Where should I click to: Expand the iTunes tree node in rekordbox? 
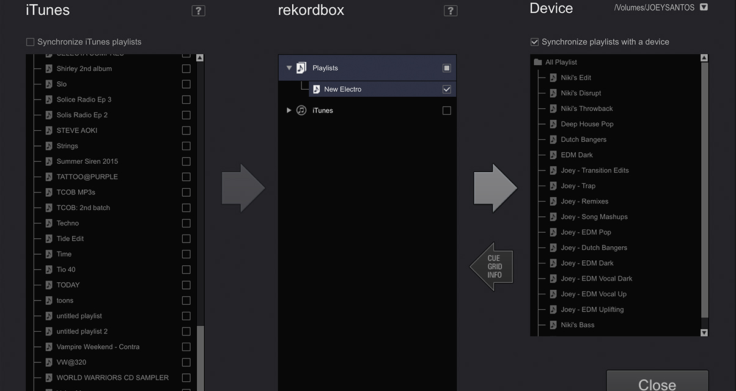pyautogui.click(x=289, y=111)
